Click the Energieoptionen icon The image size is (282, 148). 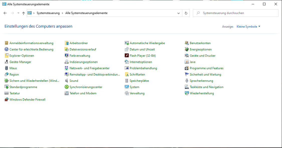click(x=187, y=49)
